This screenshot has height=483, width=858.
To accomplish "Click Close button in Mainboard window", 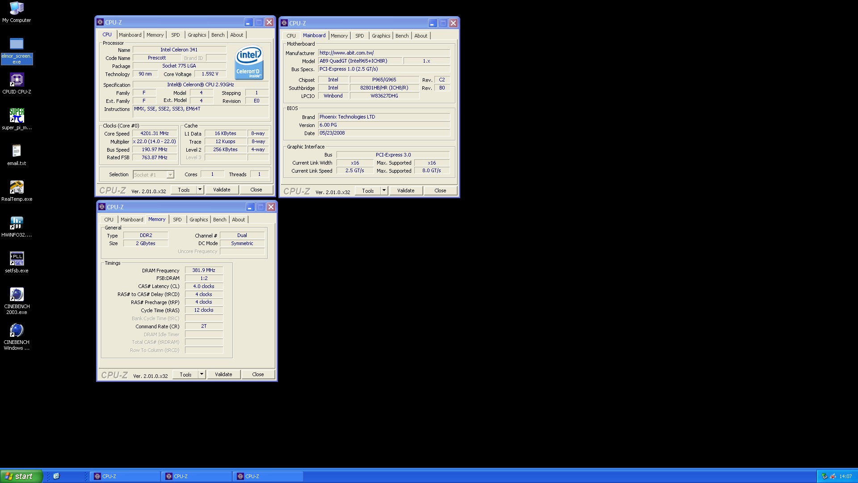I will [x=440, y=191].
